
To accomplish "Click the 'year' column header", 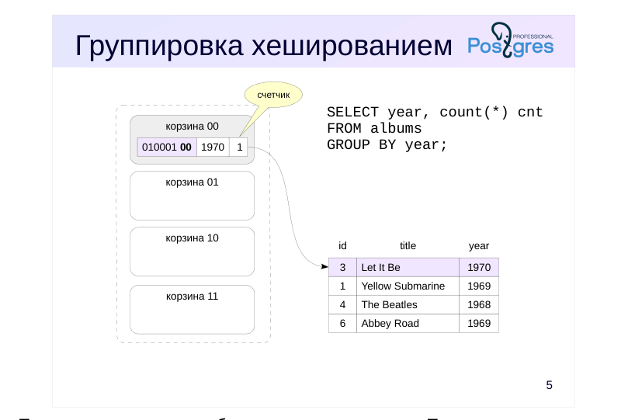I will pos(479,246).
